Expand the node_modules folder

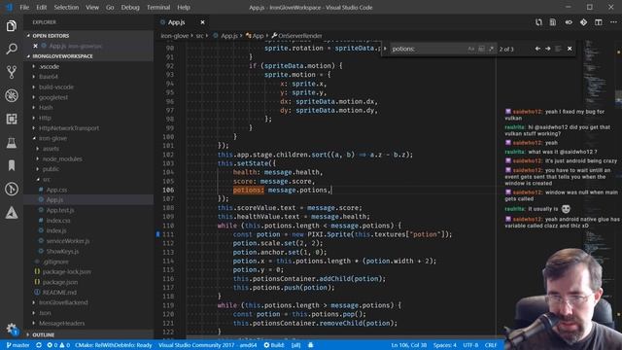coord(62,158)
